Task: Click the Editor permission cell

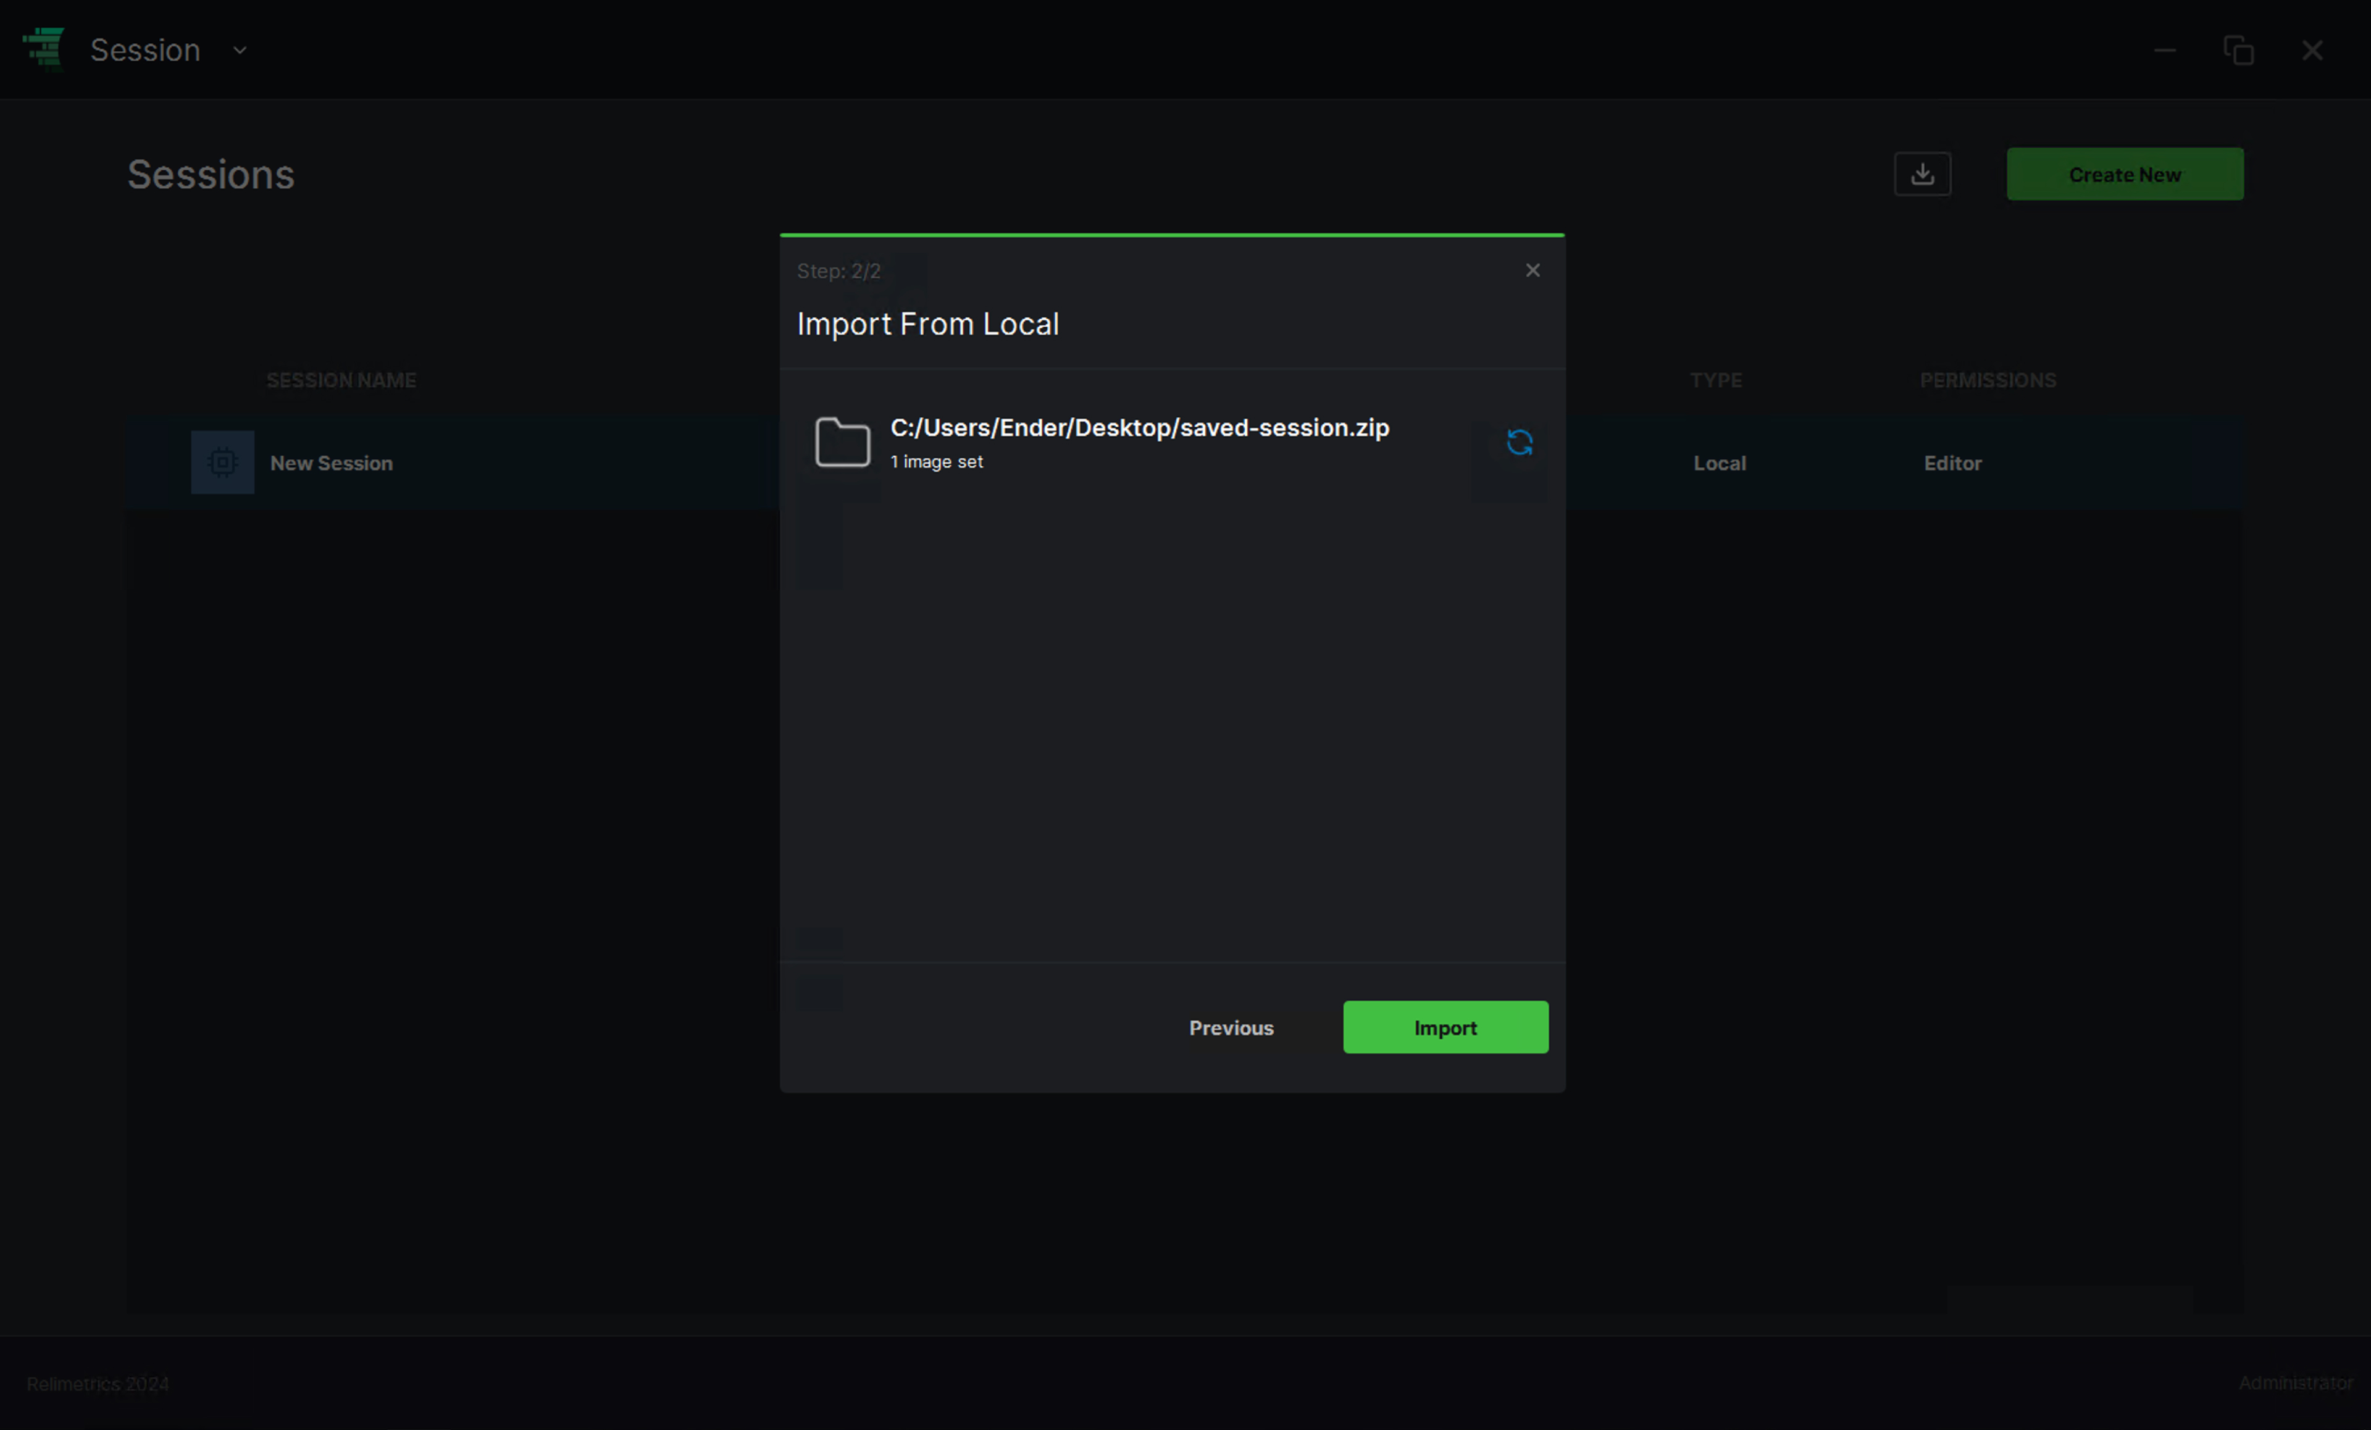Action: (1952, 463)
